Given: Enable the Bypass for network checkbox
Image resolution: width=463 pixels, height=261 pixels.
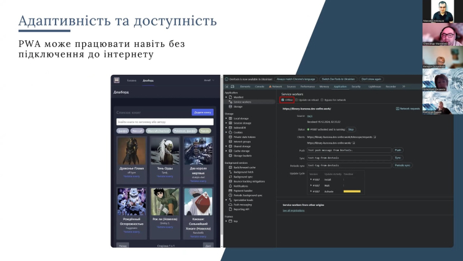Looking at the screenshot, I should click(x=323, y=100).
